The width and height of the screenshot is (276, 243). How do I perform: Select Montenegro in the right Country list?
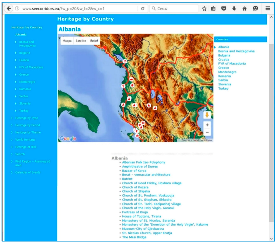pyautogui.click(x=227, y=72)
